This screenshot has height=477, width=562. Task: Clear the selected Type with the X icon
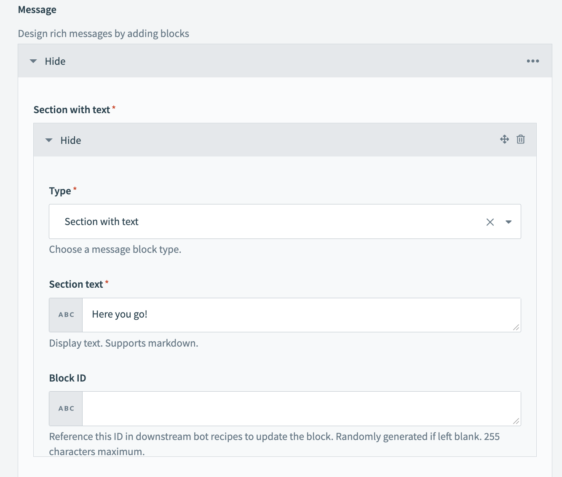click(490, 222)
